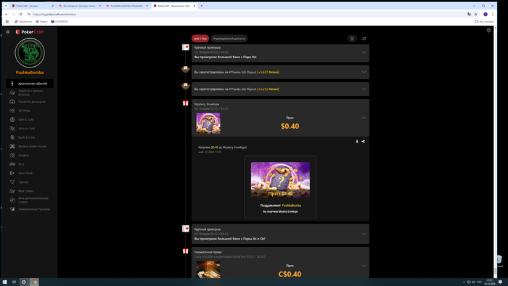508x286 pixels.
Task: Reload the page in the browser
Action: pyautogui.click(x=20, y=15)
